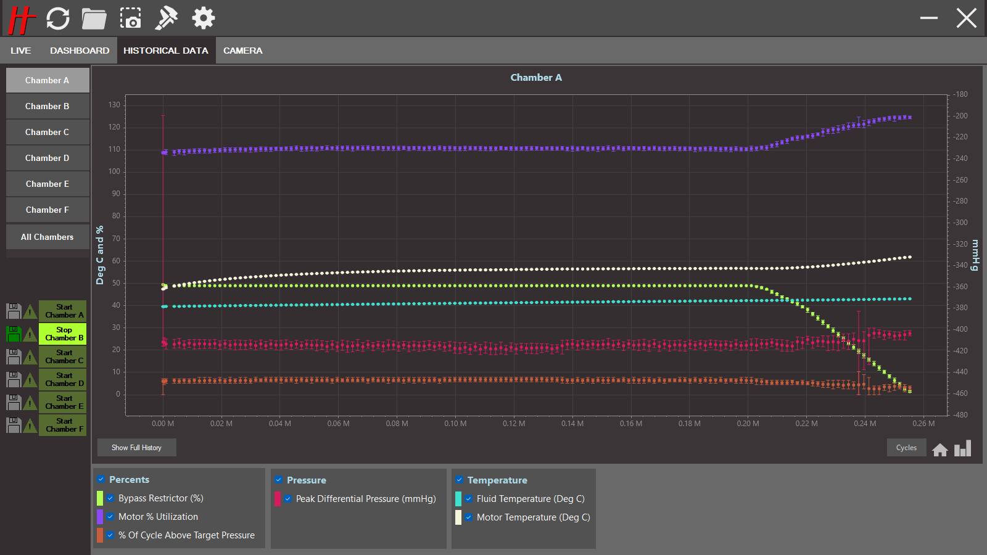Open the folder icon in toolbar
The image size is (987, 555).
tap(94, 18)
